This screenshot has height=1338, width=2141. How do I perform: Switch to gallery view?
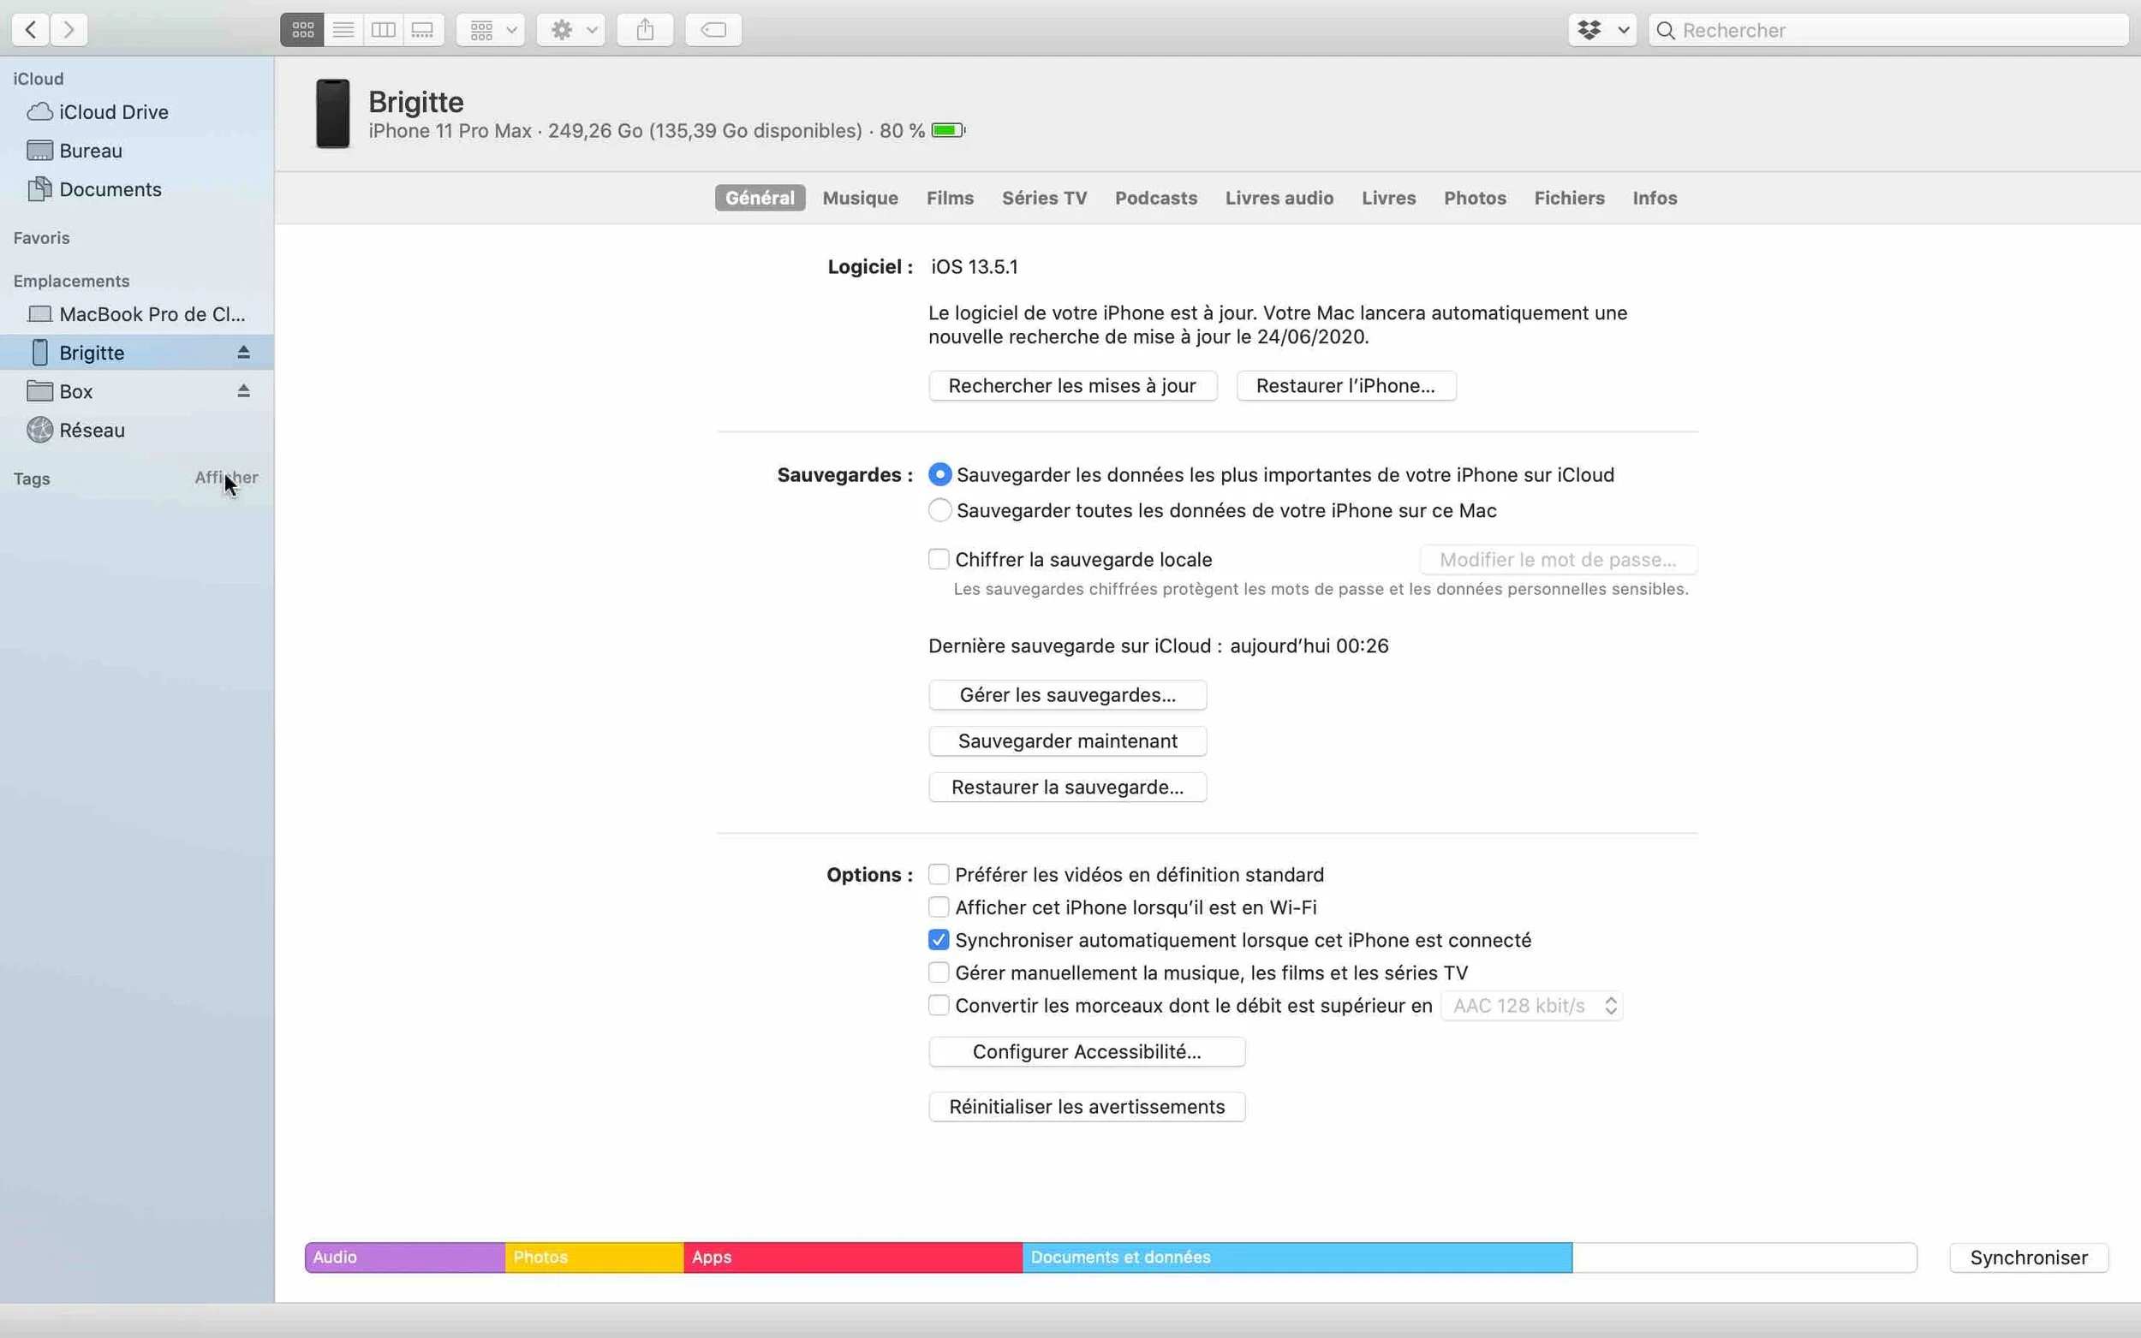click(423, 29)
